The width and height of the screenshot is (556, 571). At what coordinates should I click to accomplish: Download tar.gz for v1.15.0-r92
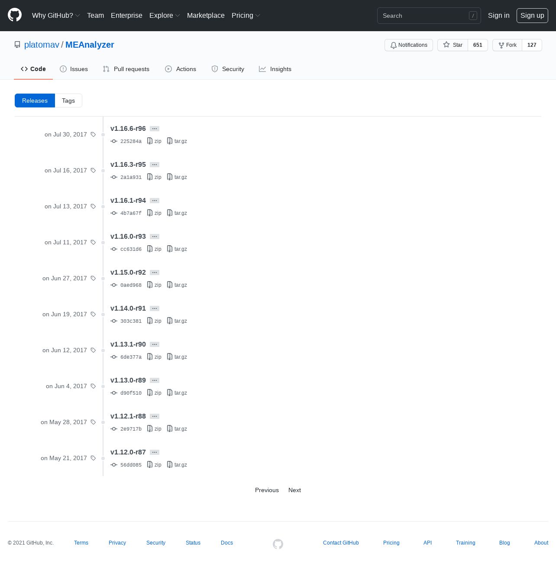pyautogui.click(x=177, y=285)
